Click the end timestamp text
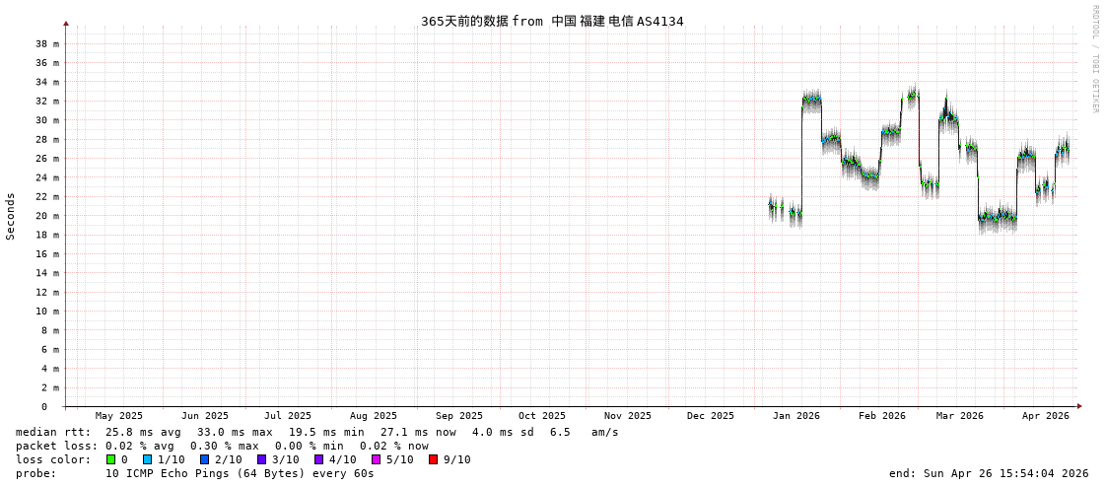This screenshot has width=1105, height=487. (988, 473)
